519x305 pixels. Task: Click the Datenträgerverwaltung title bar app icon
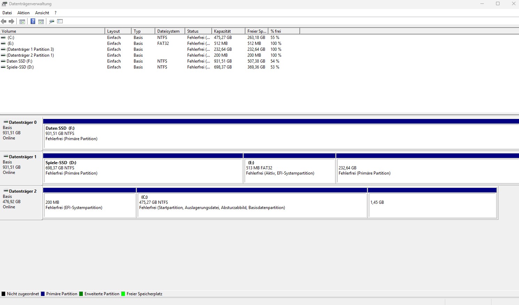pyautogui.click(x=5, y=4)
